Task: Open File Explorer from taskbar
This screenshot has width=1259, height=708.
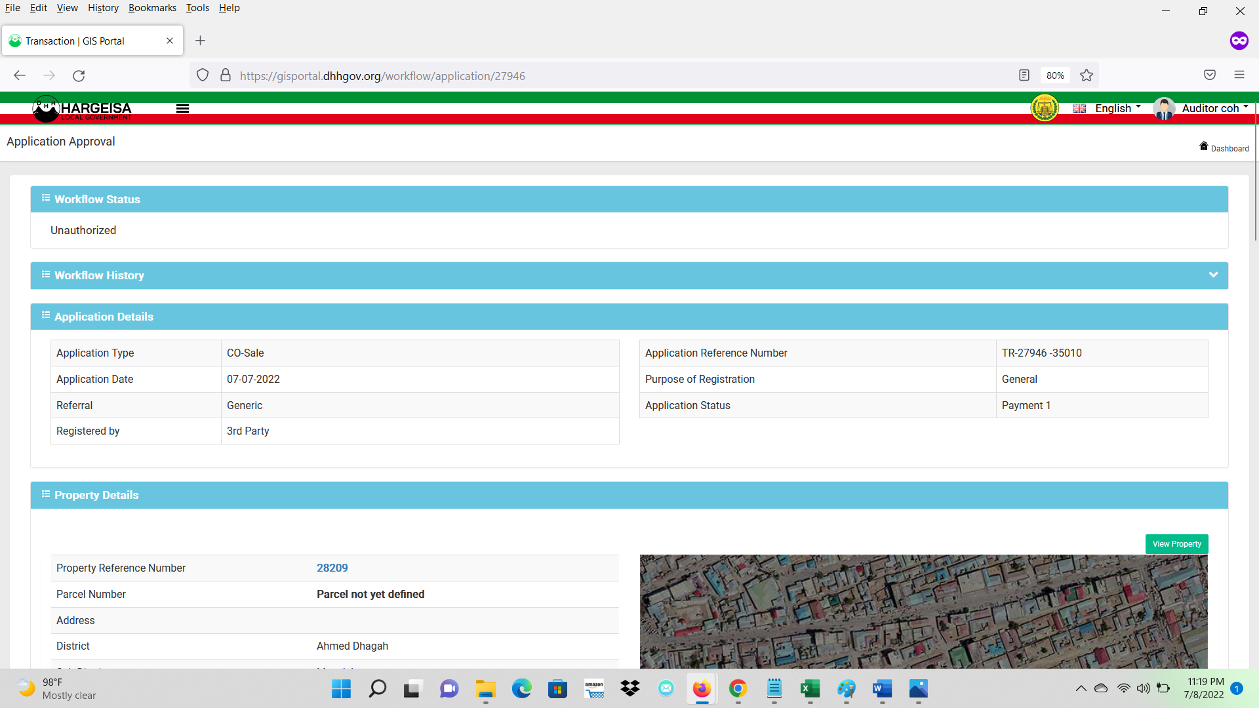Action: tap(485, 688)
